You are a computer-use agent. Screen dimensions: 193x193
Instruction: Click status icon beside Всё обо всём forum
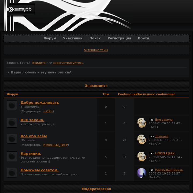tap(12, 139)
